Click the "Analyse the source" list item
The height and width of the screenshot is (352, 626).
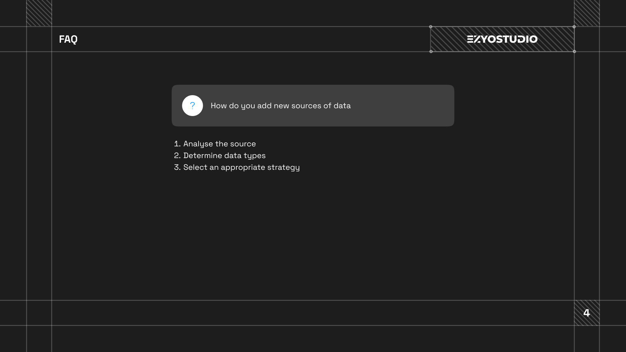coord(219,144)
